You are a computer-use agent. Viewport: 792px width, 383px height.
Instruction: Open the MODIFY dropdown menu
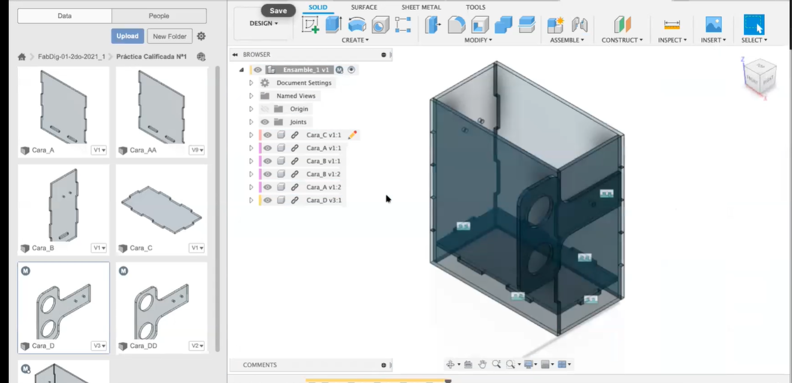478,40
